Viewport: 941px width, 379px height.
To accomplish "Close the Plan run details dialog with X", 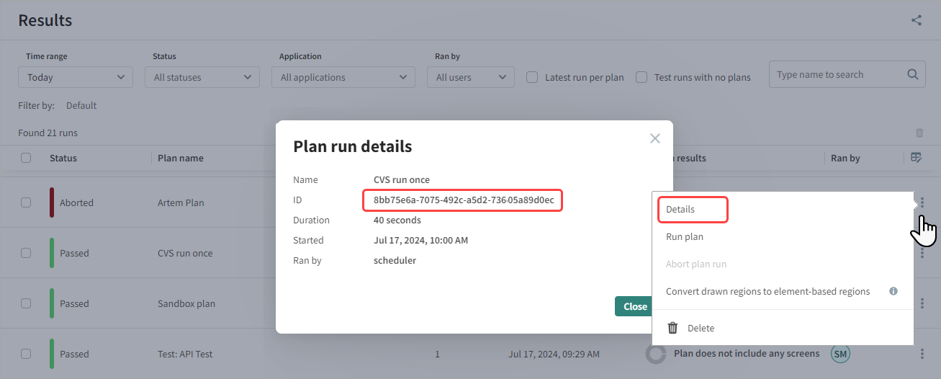I will point(654,138).
